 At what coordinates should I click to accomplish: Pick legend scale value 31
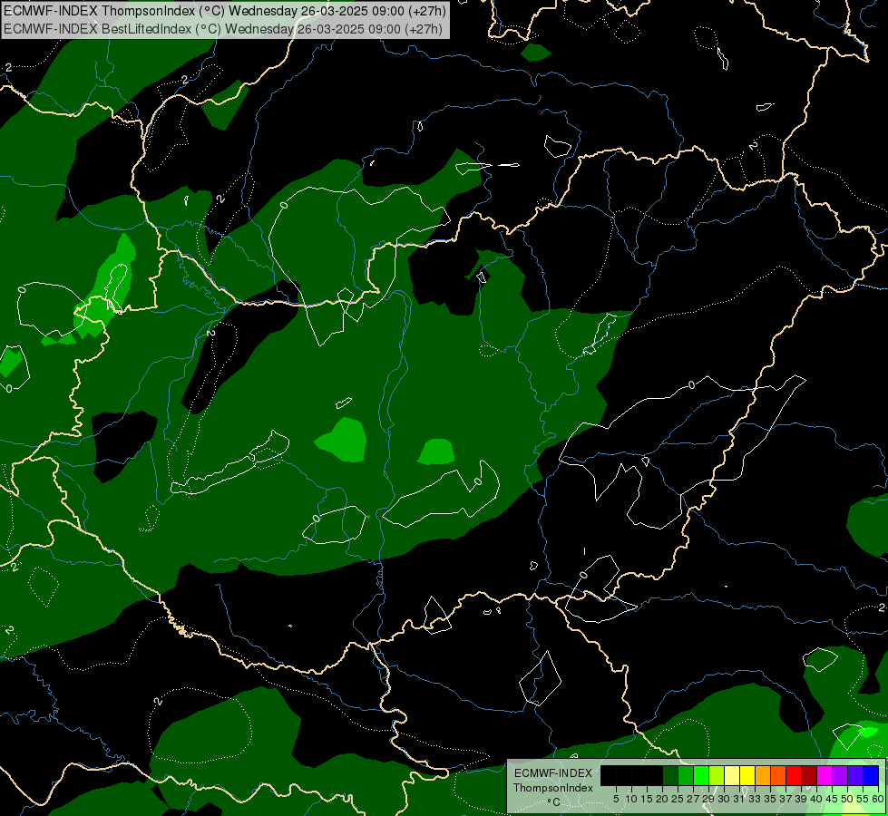(739, 799)
